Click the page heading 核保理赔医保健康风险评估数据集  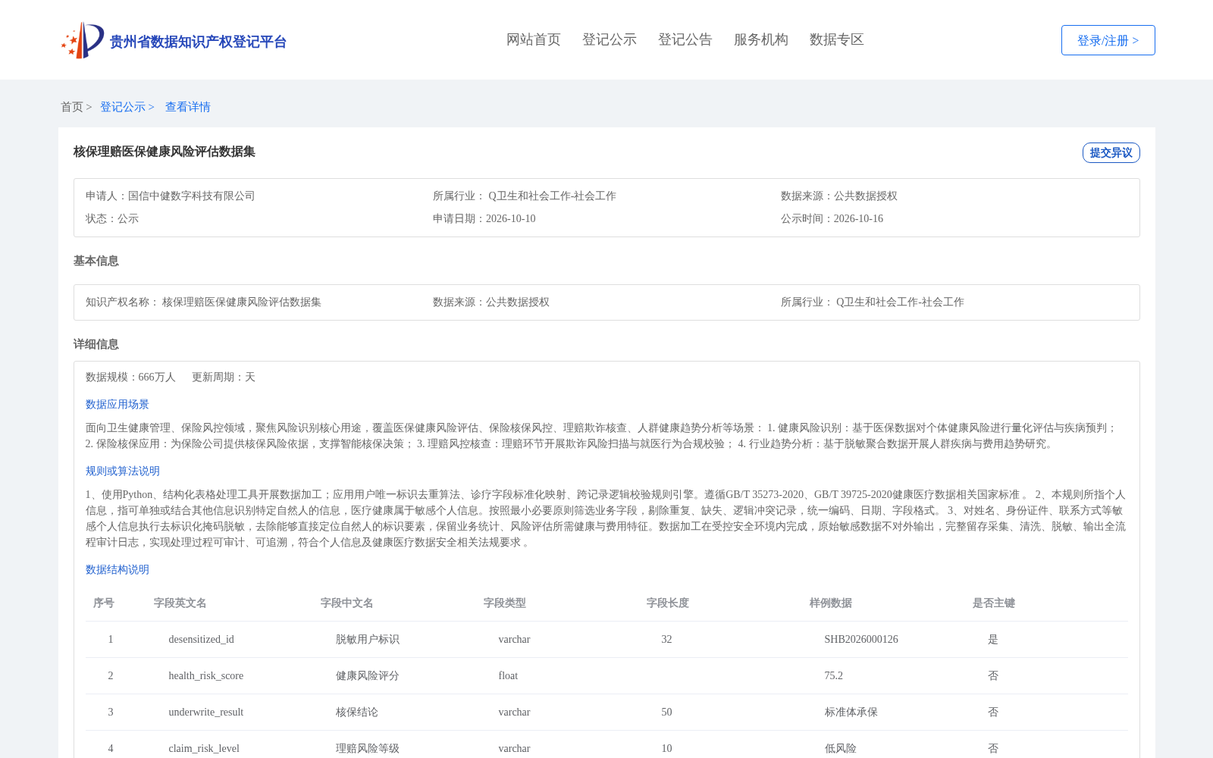[x=165, y=152]
